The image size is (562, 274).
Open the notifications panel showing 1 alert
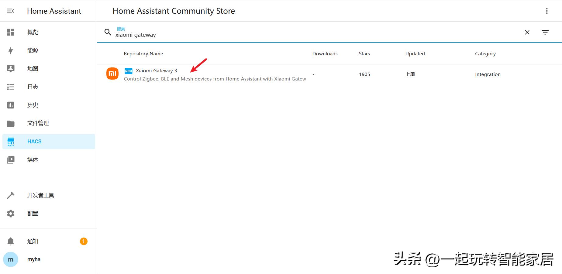pos(33,241)
